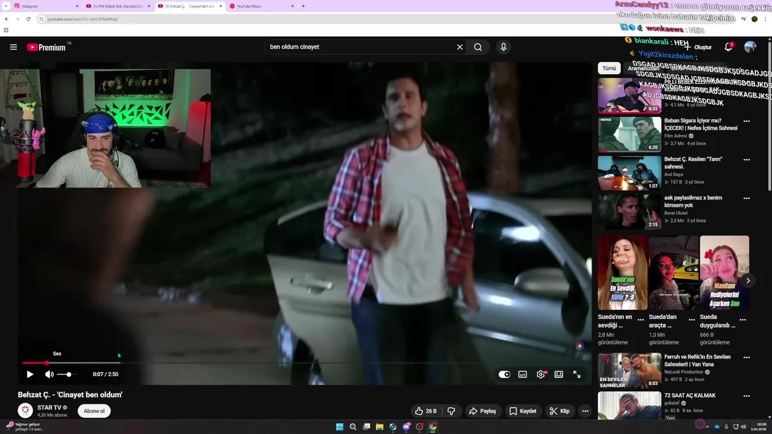Image resolution: width=772 pixels, height=434 pixels.
Task: Switch to theater mode
Action: 559,374
